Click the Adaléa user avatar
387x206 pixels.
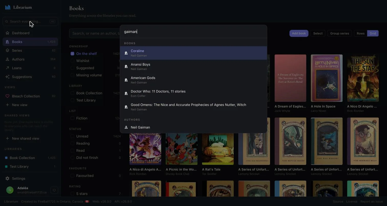[x=10, y=190]
